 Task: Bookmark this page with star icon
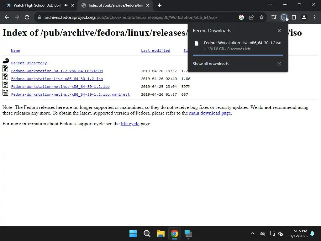(261, 18)
